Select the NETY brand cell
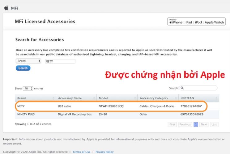This screenshot has height=154, width=230. (21, 106)
